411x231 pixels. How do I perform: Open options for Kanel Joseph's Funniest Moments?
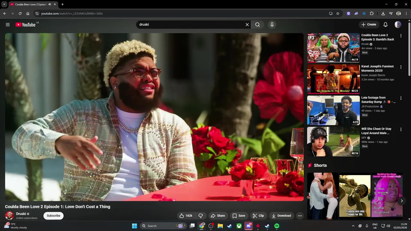pos(401,67)
